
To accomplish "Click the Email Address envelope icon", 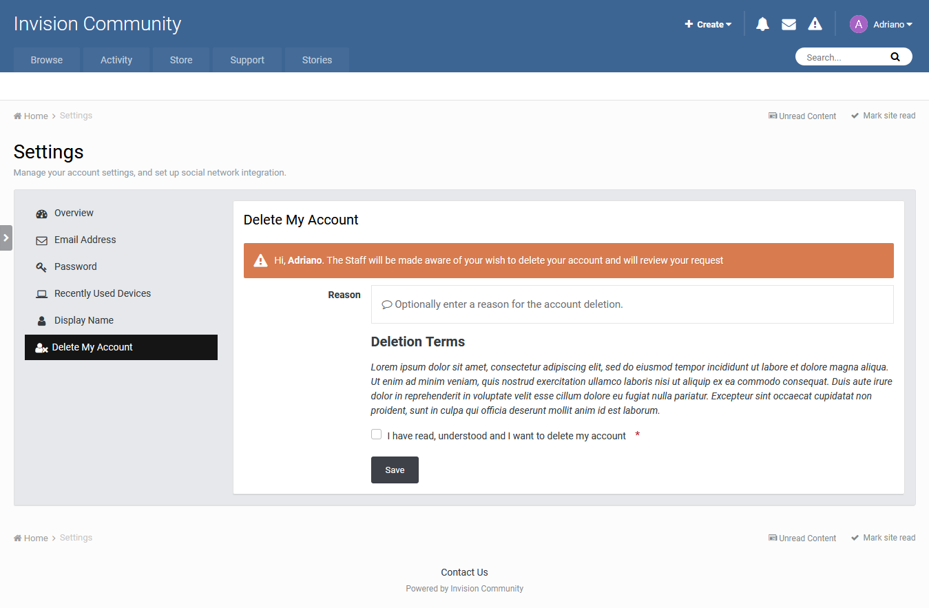I will (41, 240).
